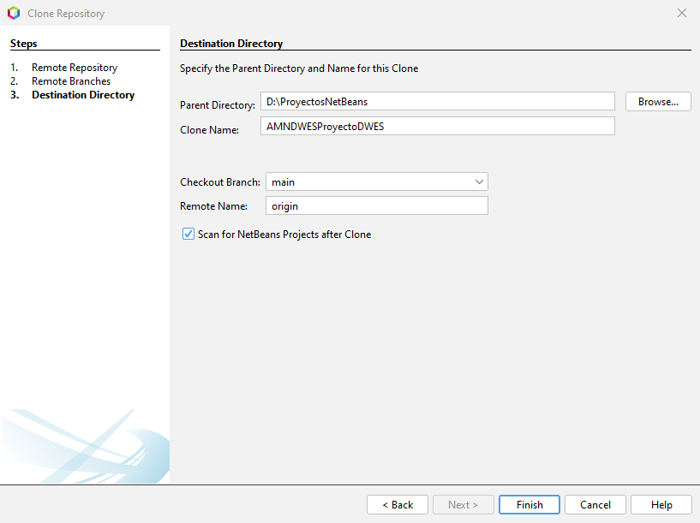The image size is (700, 523).
Task: Click the NetBeans logo in title bar
Action: click(x=14, y=14)
